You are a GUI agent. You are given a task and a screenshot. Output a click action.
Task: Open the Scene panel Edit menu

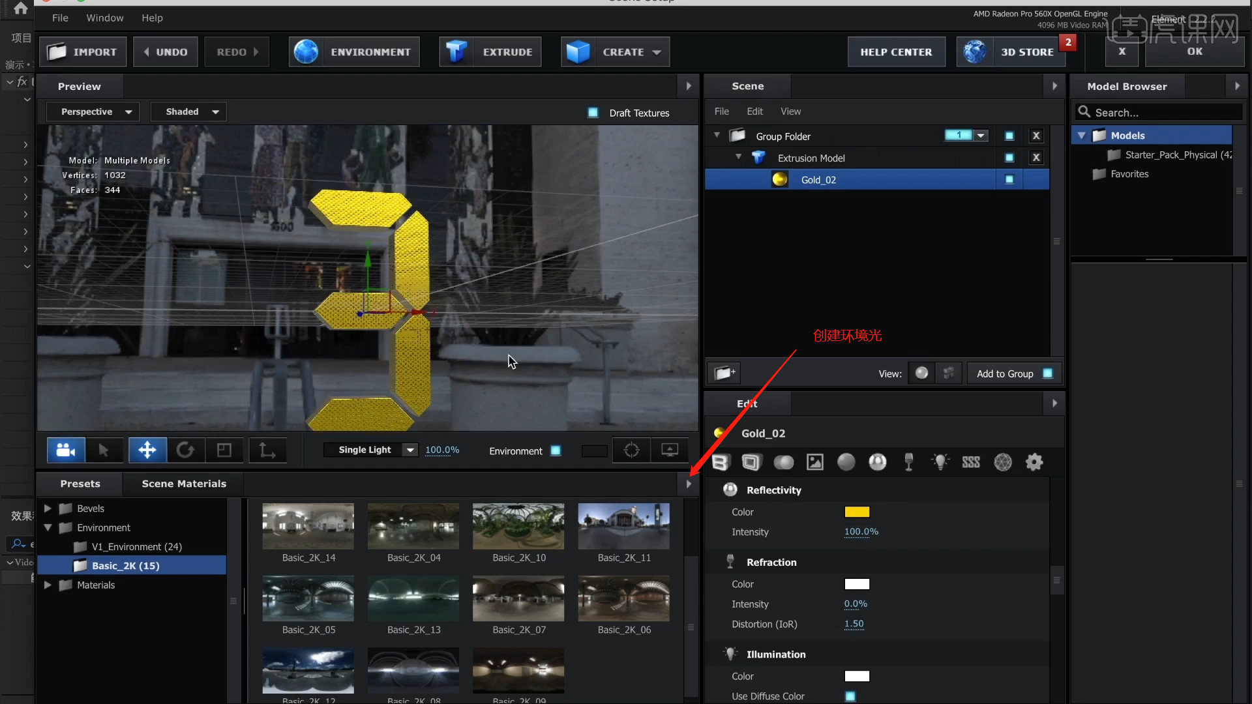pyautogui.click(x=754, y=111)
